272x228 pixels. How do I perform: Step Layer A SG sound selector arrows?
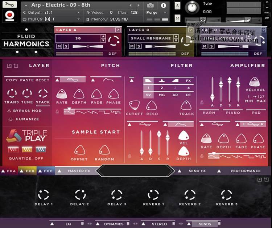103,38
